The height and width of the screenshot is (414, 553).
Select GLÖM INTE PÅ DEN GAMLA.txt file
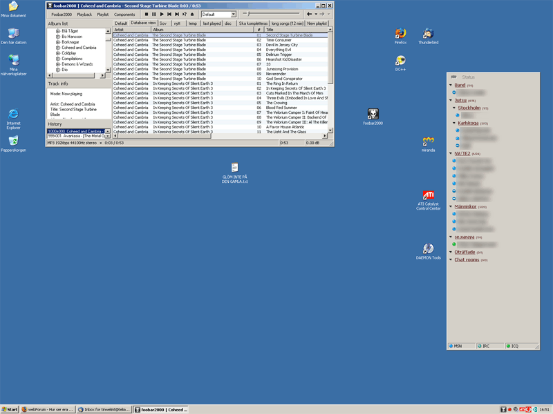pos(234,173)
